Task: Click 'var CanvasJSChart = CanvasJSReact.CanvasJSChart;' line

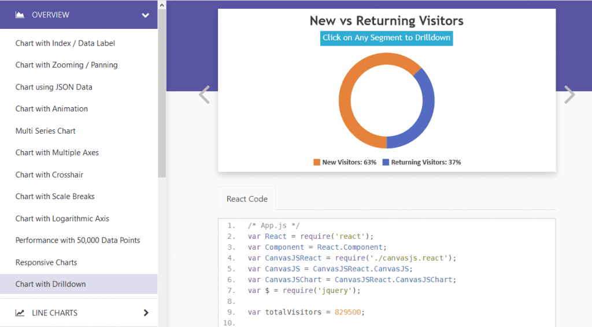Action: 352,280
